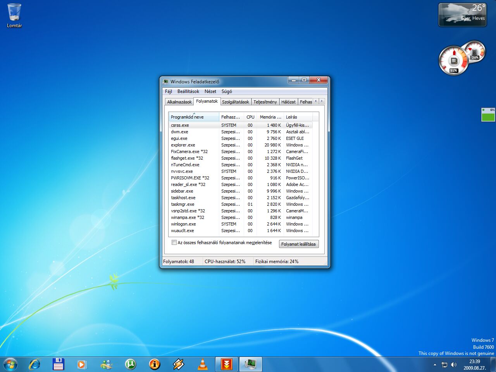Click the green network monitor gadget
The image size is (496, 372).
tap(488, 115)
